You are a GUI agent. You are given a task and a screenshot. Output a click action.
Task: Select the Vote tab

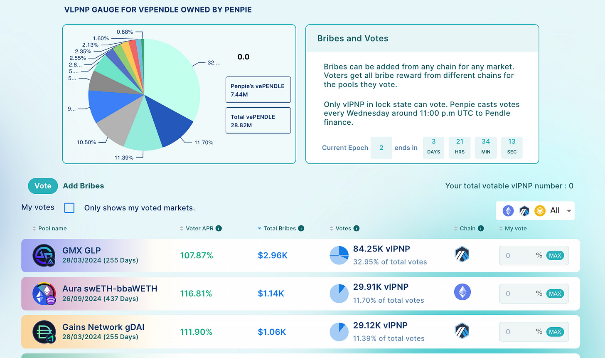[x=43, y=186]
